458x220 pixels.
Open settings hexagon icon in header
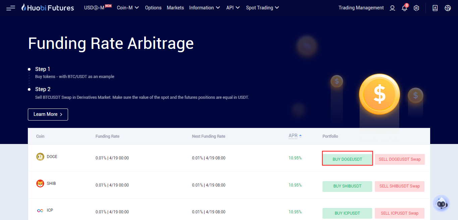[x=416, y=8]
